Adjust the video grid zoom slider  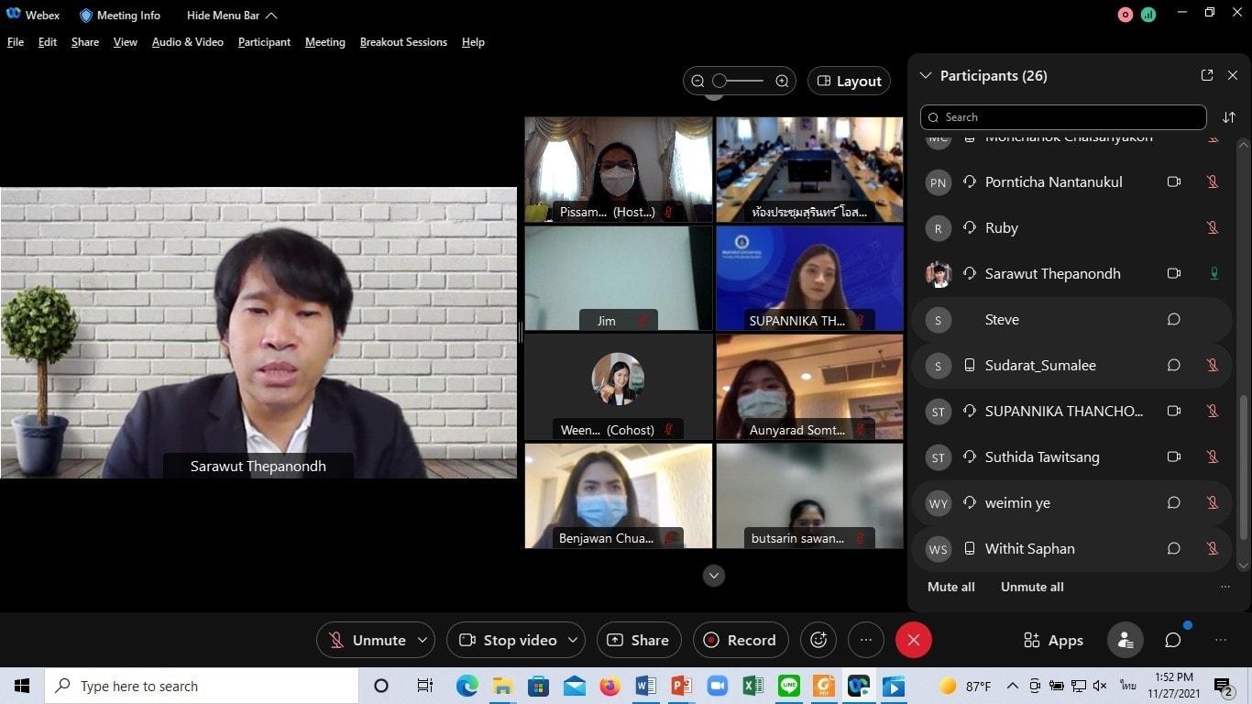pos(739,81)
